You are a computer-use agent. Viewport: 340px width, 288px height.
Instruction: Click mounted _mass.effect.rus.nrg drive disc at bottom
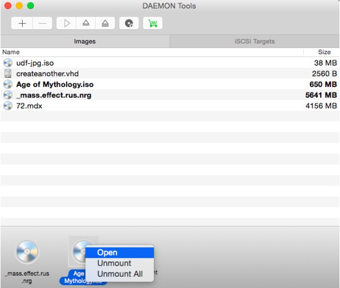tap(27, 252)
